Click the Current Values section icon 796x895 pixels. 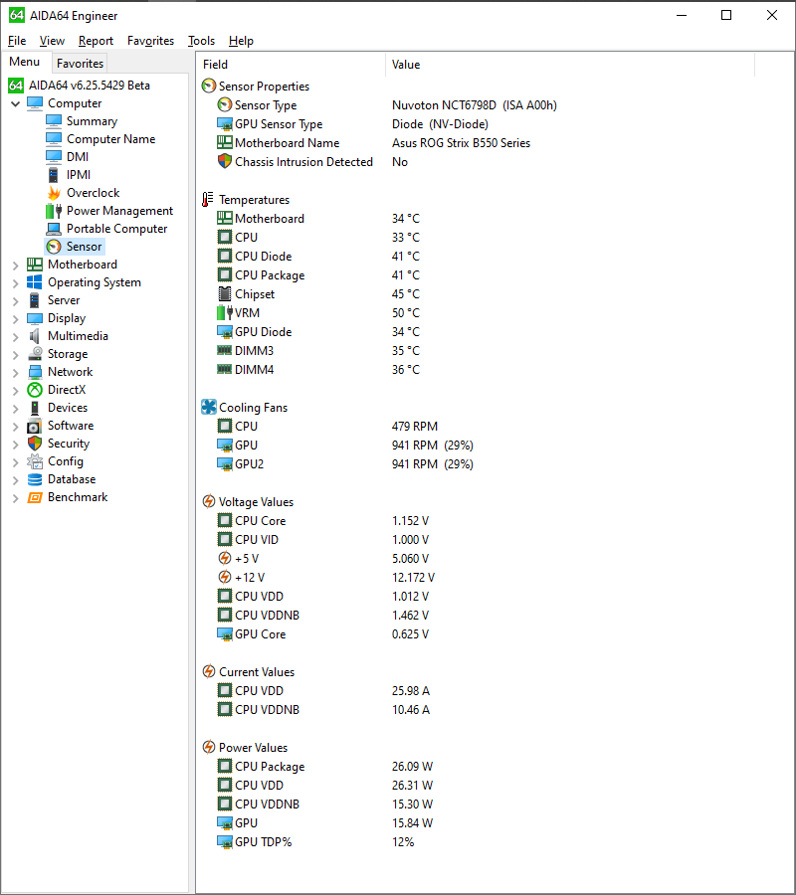pyautogui.click(x=209, y=672)
